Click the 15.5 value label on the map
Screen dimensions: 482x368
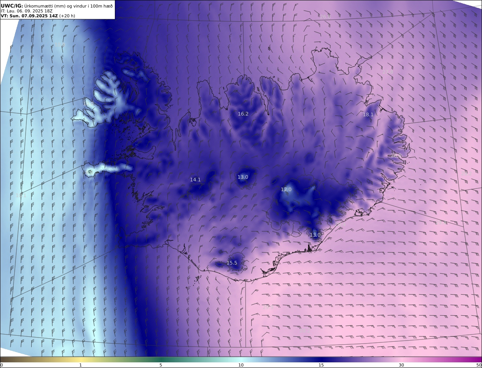tap(232, 263)
